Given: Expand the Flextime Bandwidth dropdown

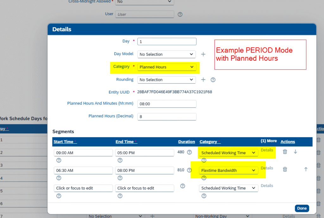Looking at the screenshot, I should [x=228, y=171].
